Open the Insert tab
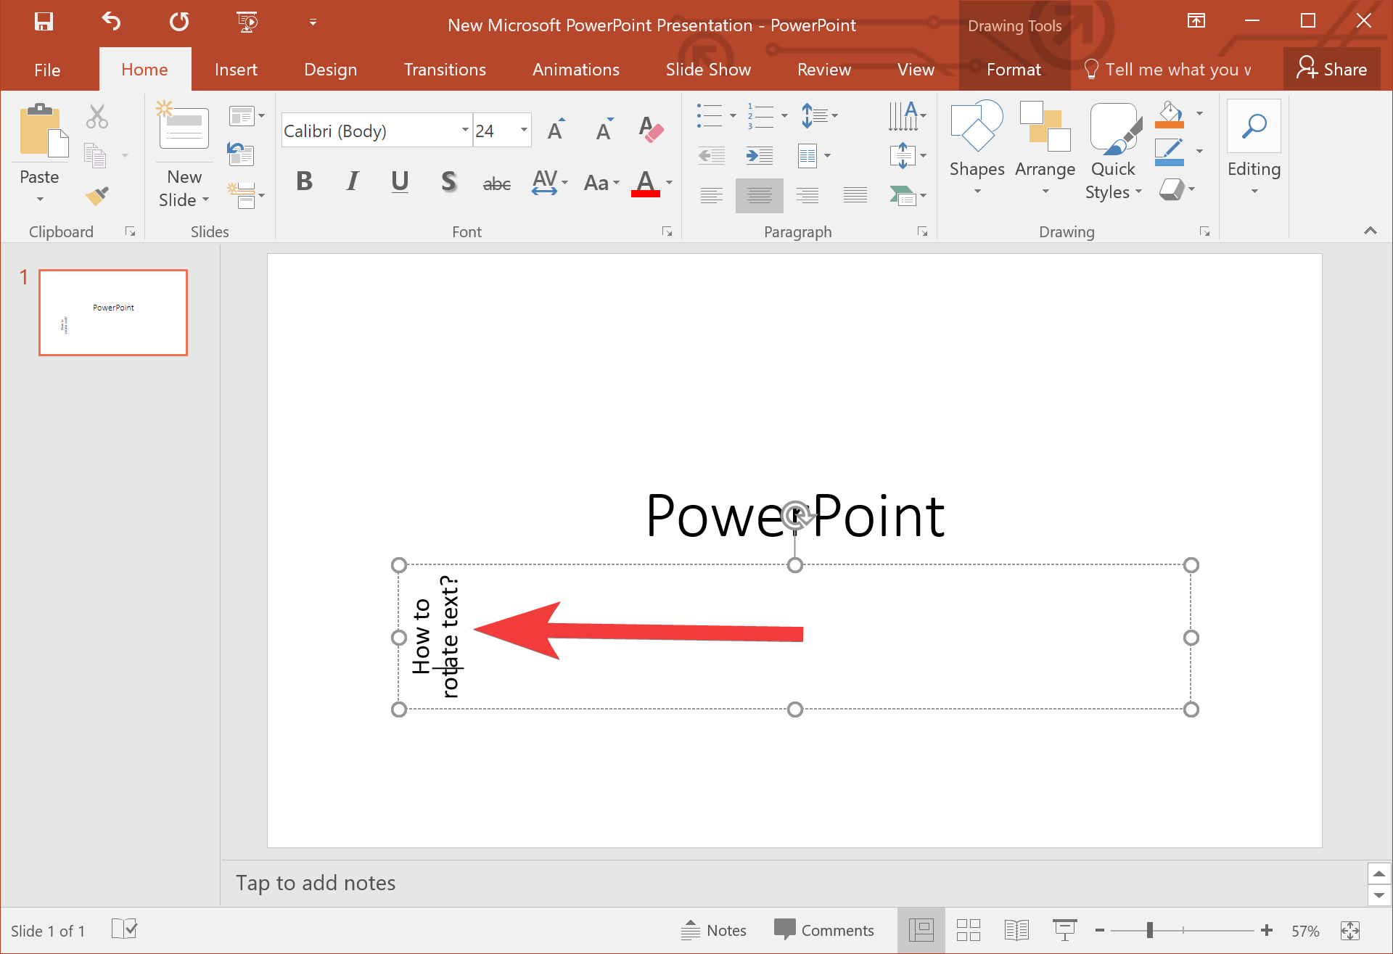1393x954 pixels. click(234, 69)
